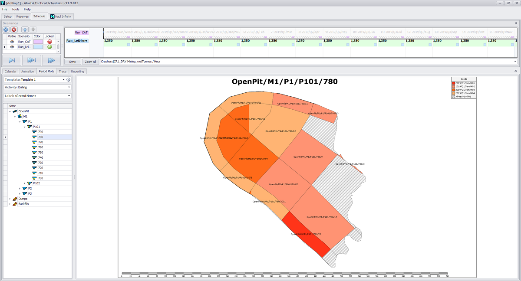Viewport: 521px width, 281px height.
Task: Open the Run_Leibherr blue color swatch
Action: click(x=38, y=47)
